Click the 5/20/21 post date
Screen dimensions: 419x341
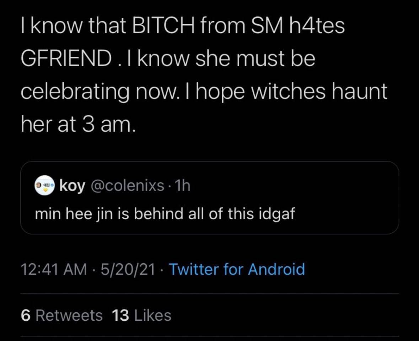128,269
